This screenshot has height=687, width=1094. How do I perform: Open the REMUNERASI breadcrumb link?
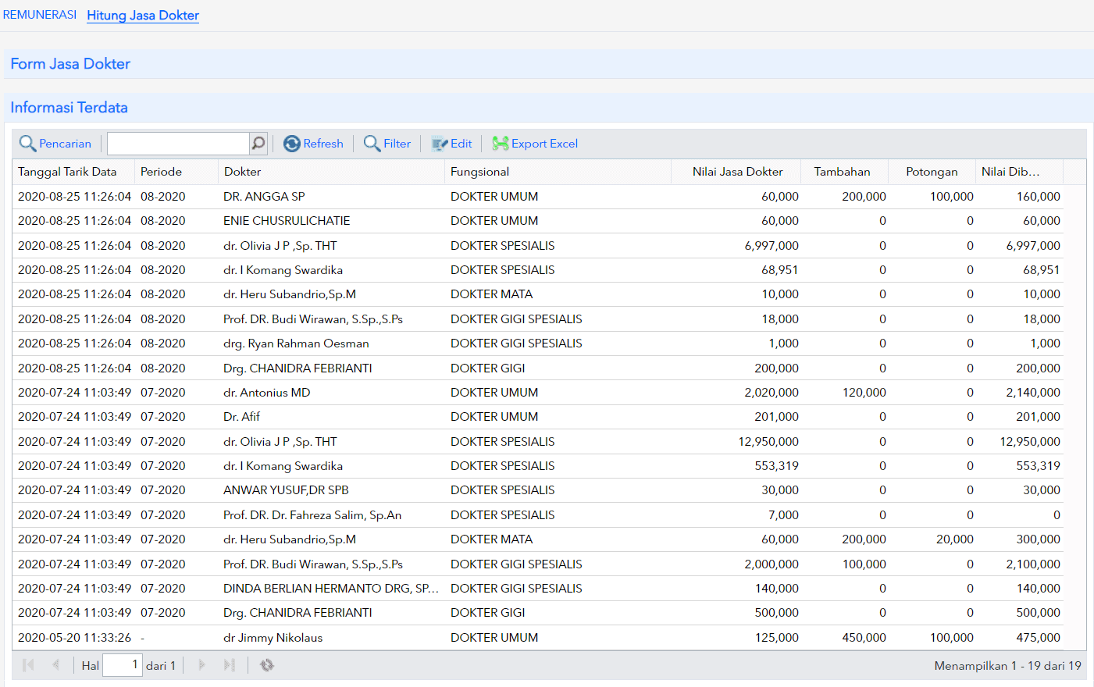pos(40,15)
